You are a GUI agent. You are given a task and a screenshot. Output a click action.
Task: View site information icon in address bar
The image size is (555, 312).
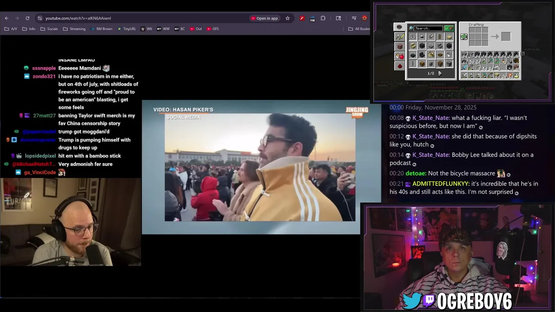coord(40,18)
